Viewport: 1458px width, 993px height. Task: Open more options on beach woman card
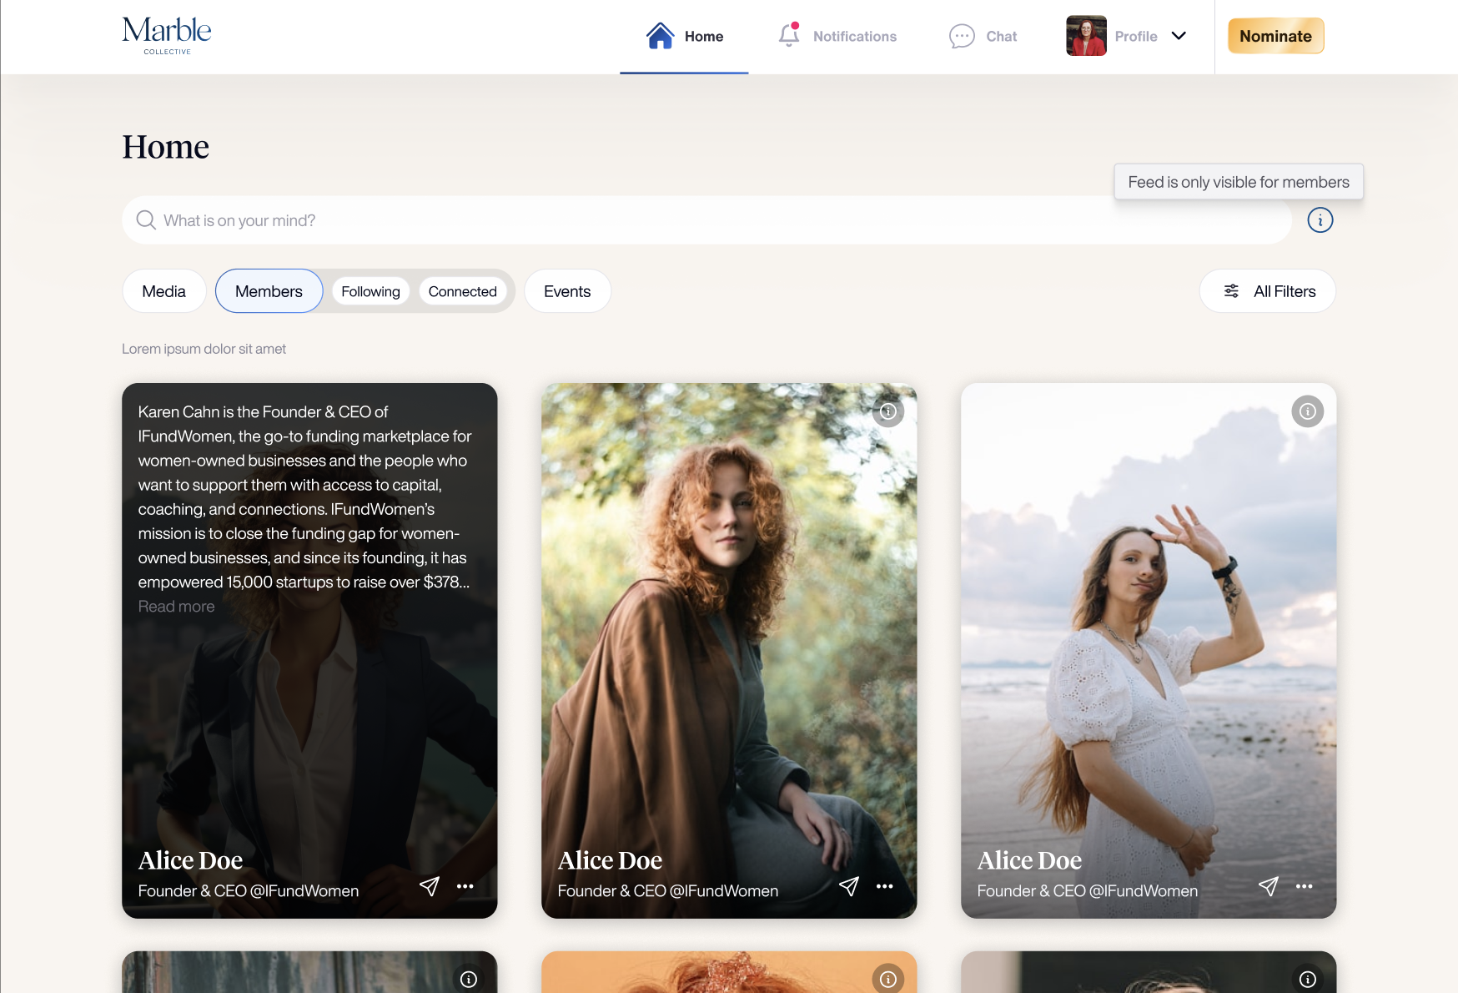click(x=1305, y=886)
